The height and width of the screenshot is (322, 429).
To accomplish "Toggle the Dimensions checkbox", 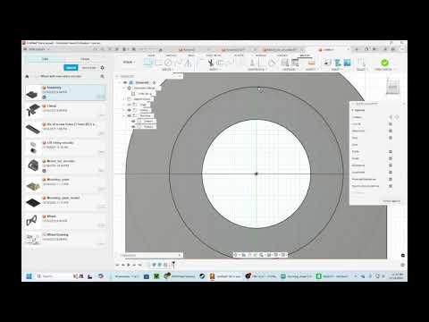I will point(391,165).
